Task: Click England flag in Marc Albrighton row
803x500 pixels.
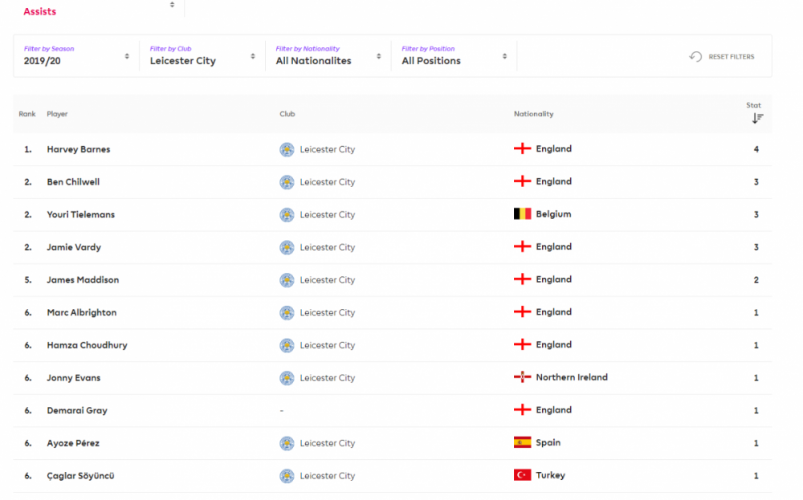Action: click(x=523, y=312)
